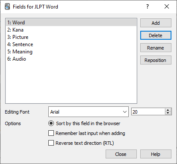Click the font size input field
The width and height of the screenshot is (177, 164).
coord(148,112)
